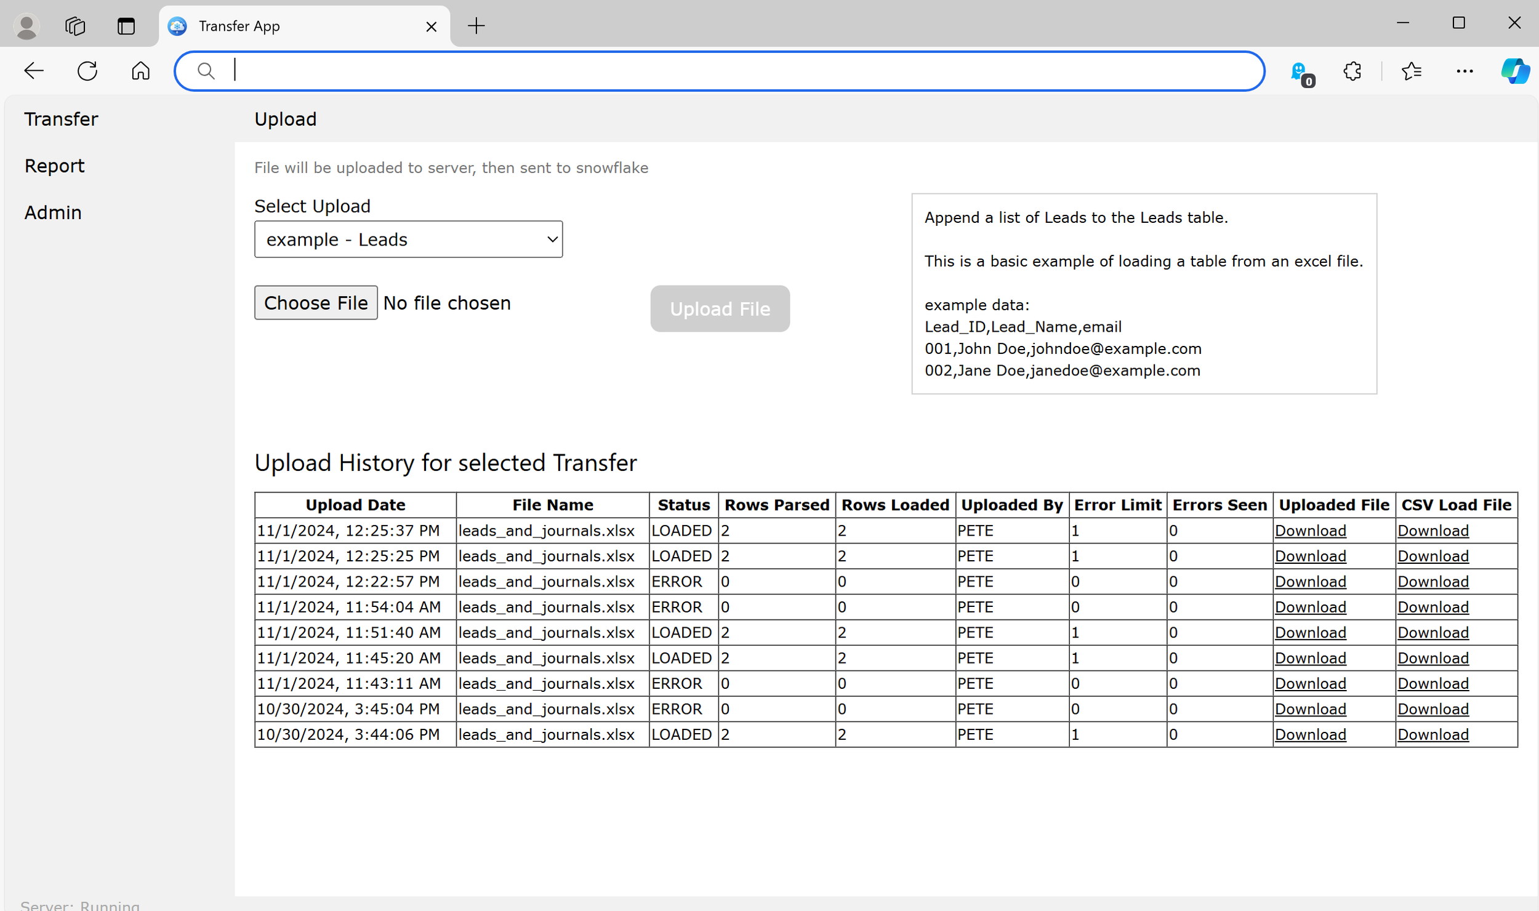
Task: Click the workspaces icon in title bar
Action: (75, 26)
